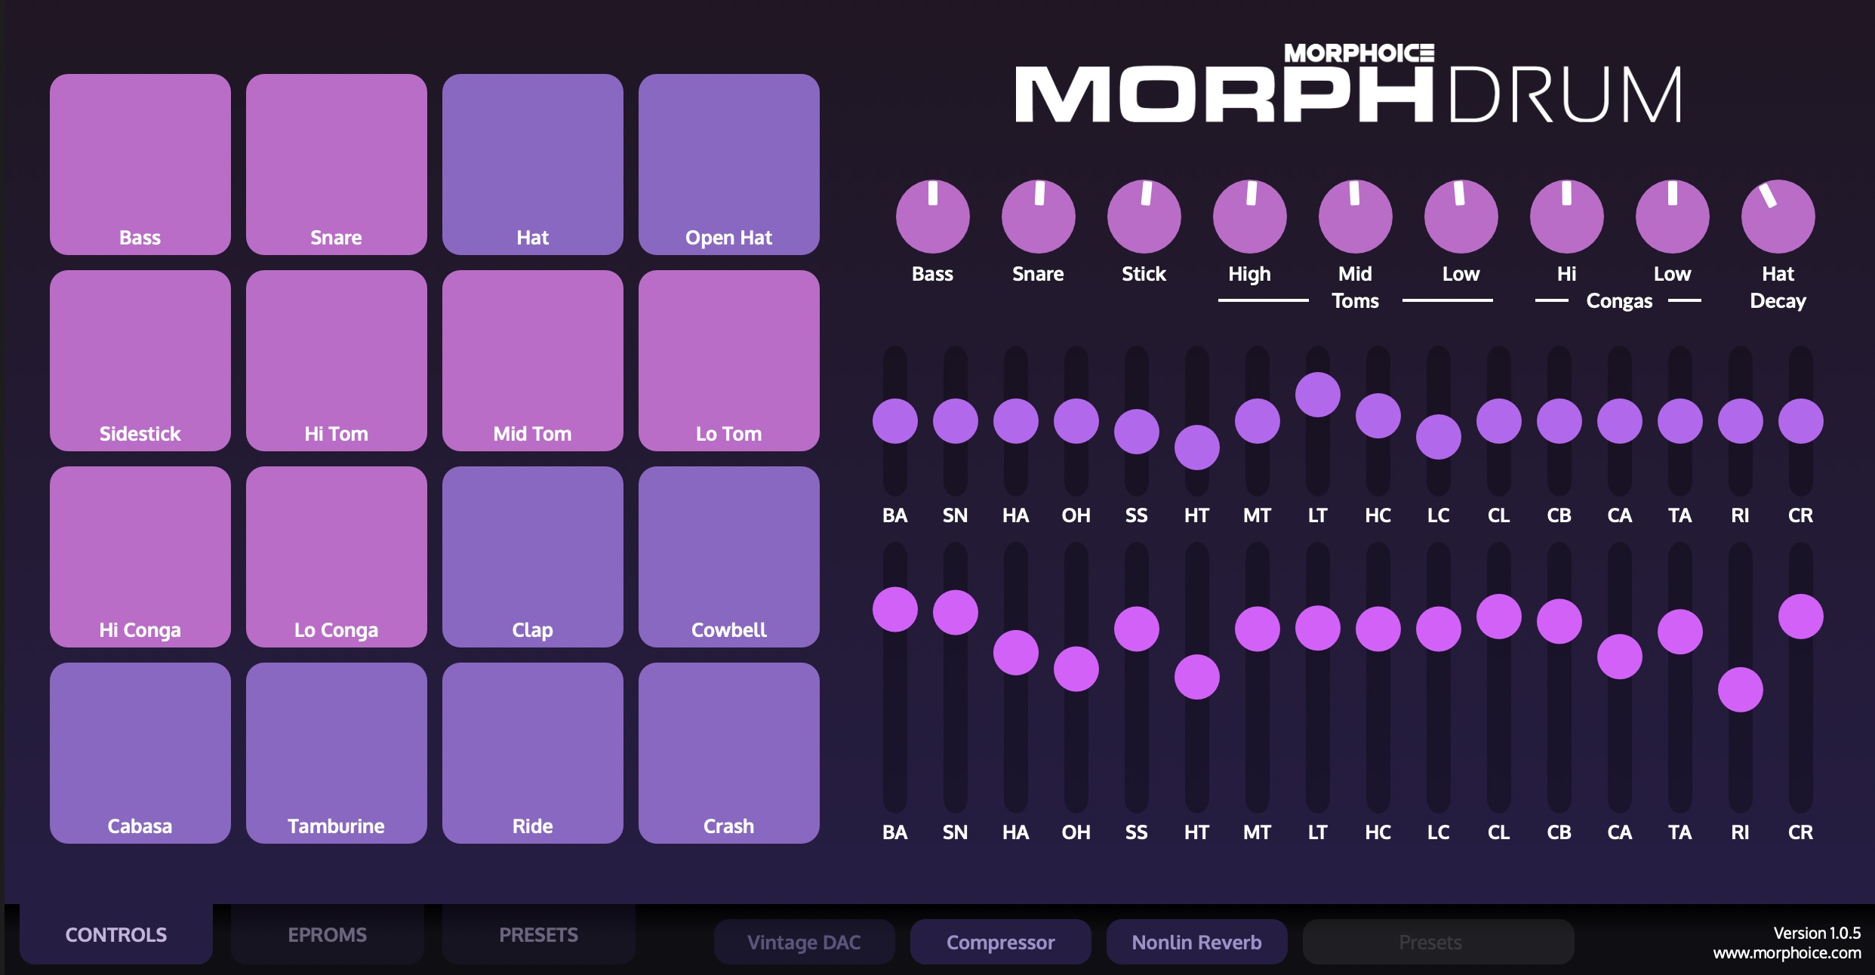Switch to the EPROMS tab
The image size is (1875, 975).
click(327, 934)
